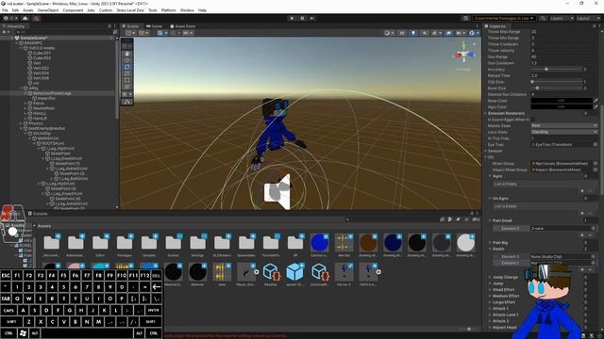The height and width of the screenshot is (339, 604).
Task: Click the Base Color swatch
Action: click(x=562, y=101)
